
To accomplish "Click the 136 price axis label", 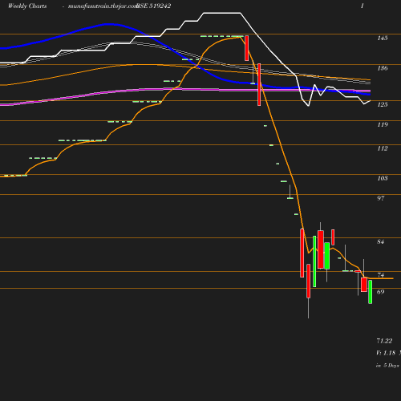I will [x=383, y=68].
